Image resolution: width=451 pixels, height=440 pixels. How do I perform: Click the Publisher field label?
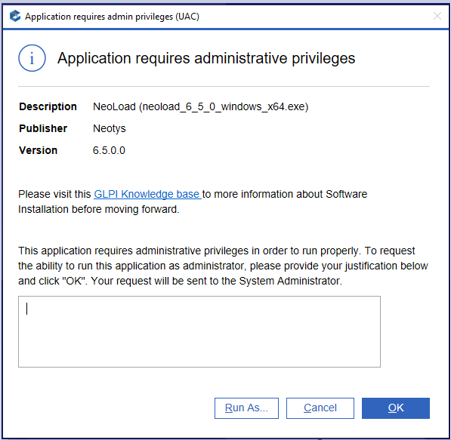(43, 128)
